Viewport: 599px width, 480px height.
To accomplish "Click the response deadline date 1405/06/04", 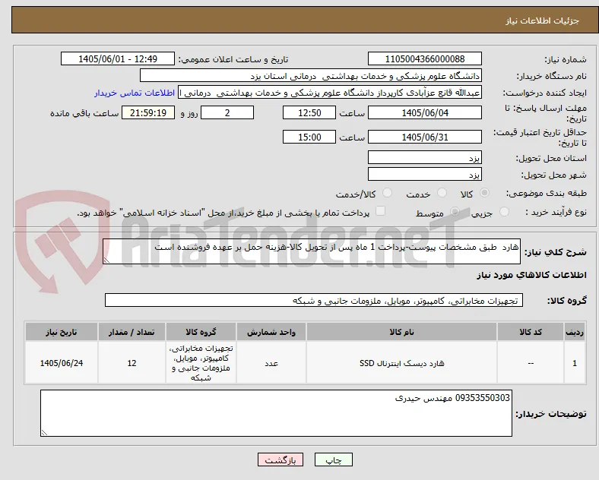I will (x=425, y=113).
